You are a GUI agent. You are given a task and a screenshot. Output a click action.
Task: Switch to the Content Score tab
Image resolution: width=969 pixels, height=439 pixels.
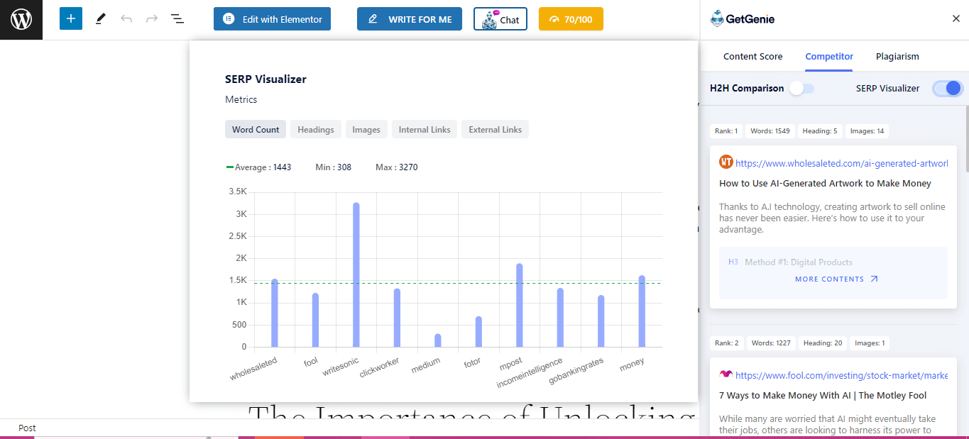[753, 57]
